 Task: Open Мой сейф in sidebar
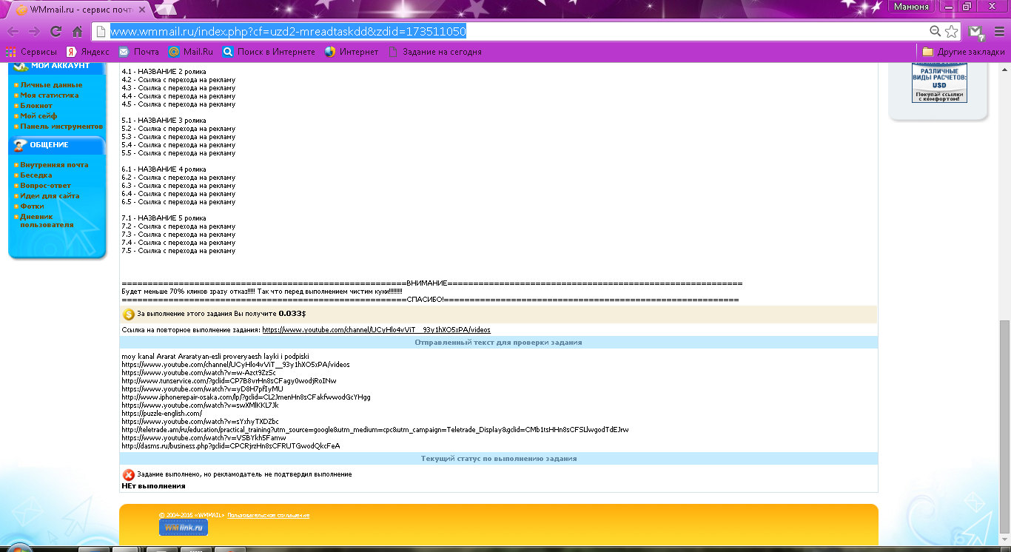click(38, 116)
